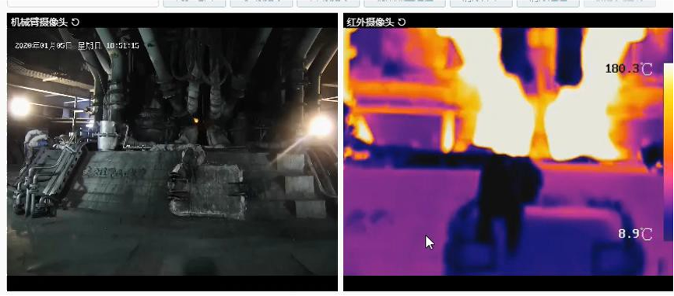The height and width of the screenshot is (296, 674).
Task: Click the fifth cut-off toolbar button
Action: (x=481, y=3)
